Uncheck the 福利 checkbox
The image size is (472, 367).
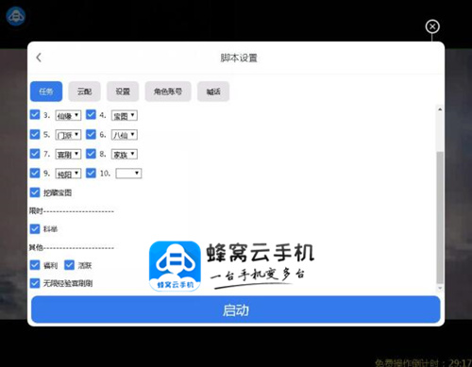(35, 265)
